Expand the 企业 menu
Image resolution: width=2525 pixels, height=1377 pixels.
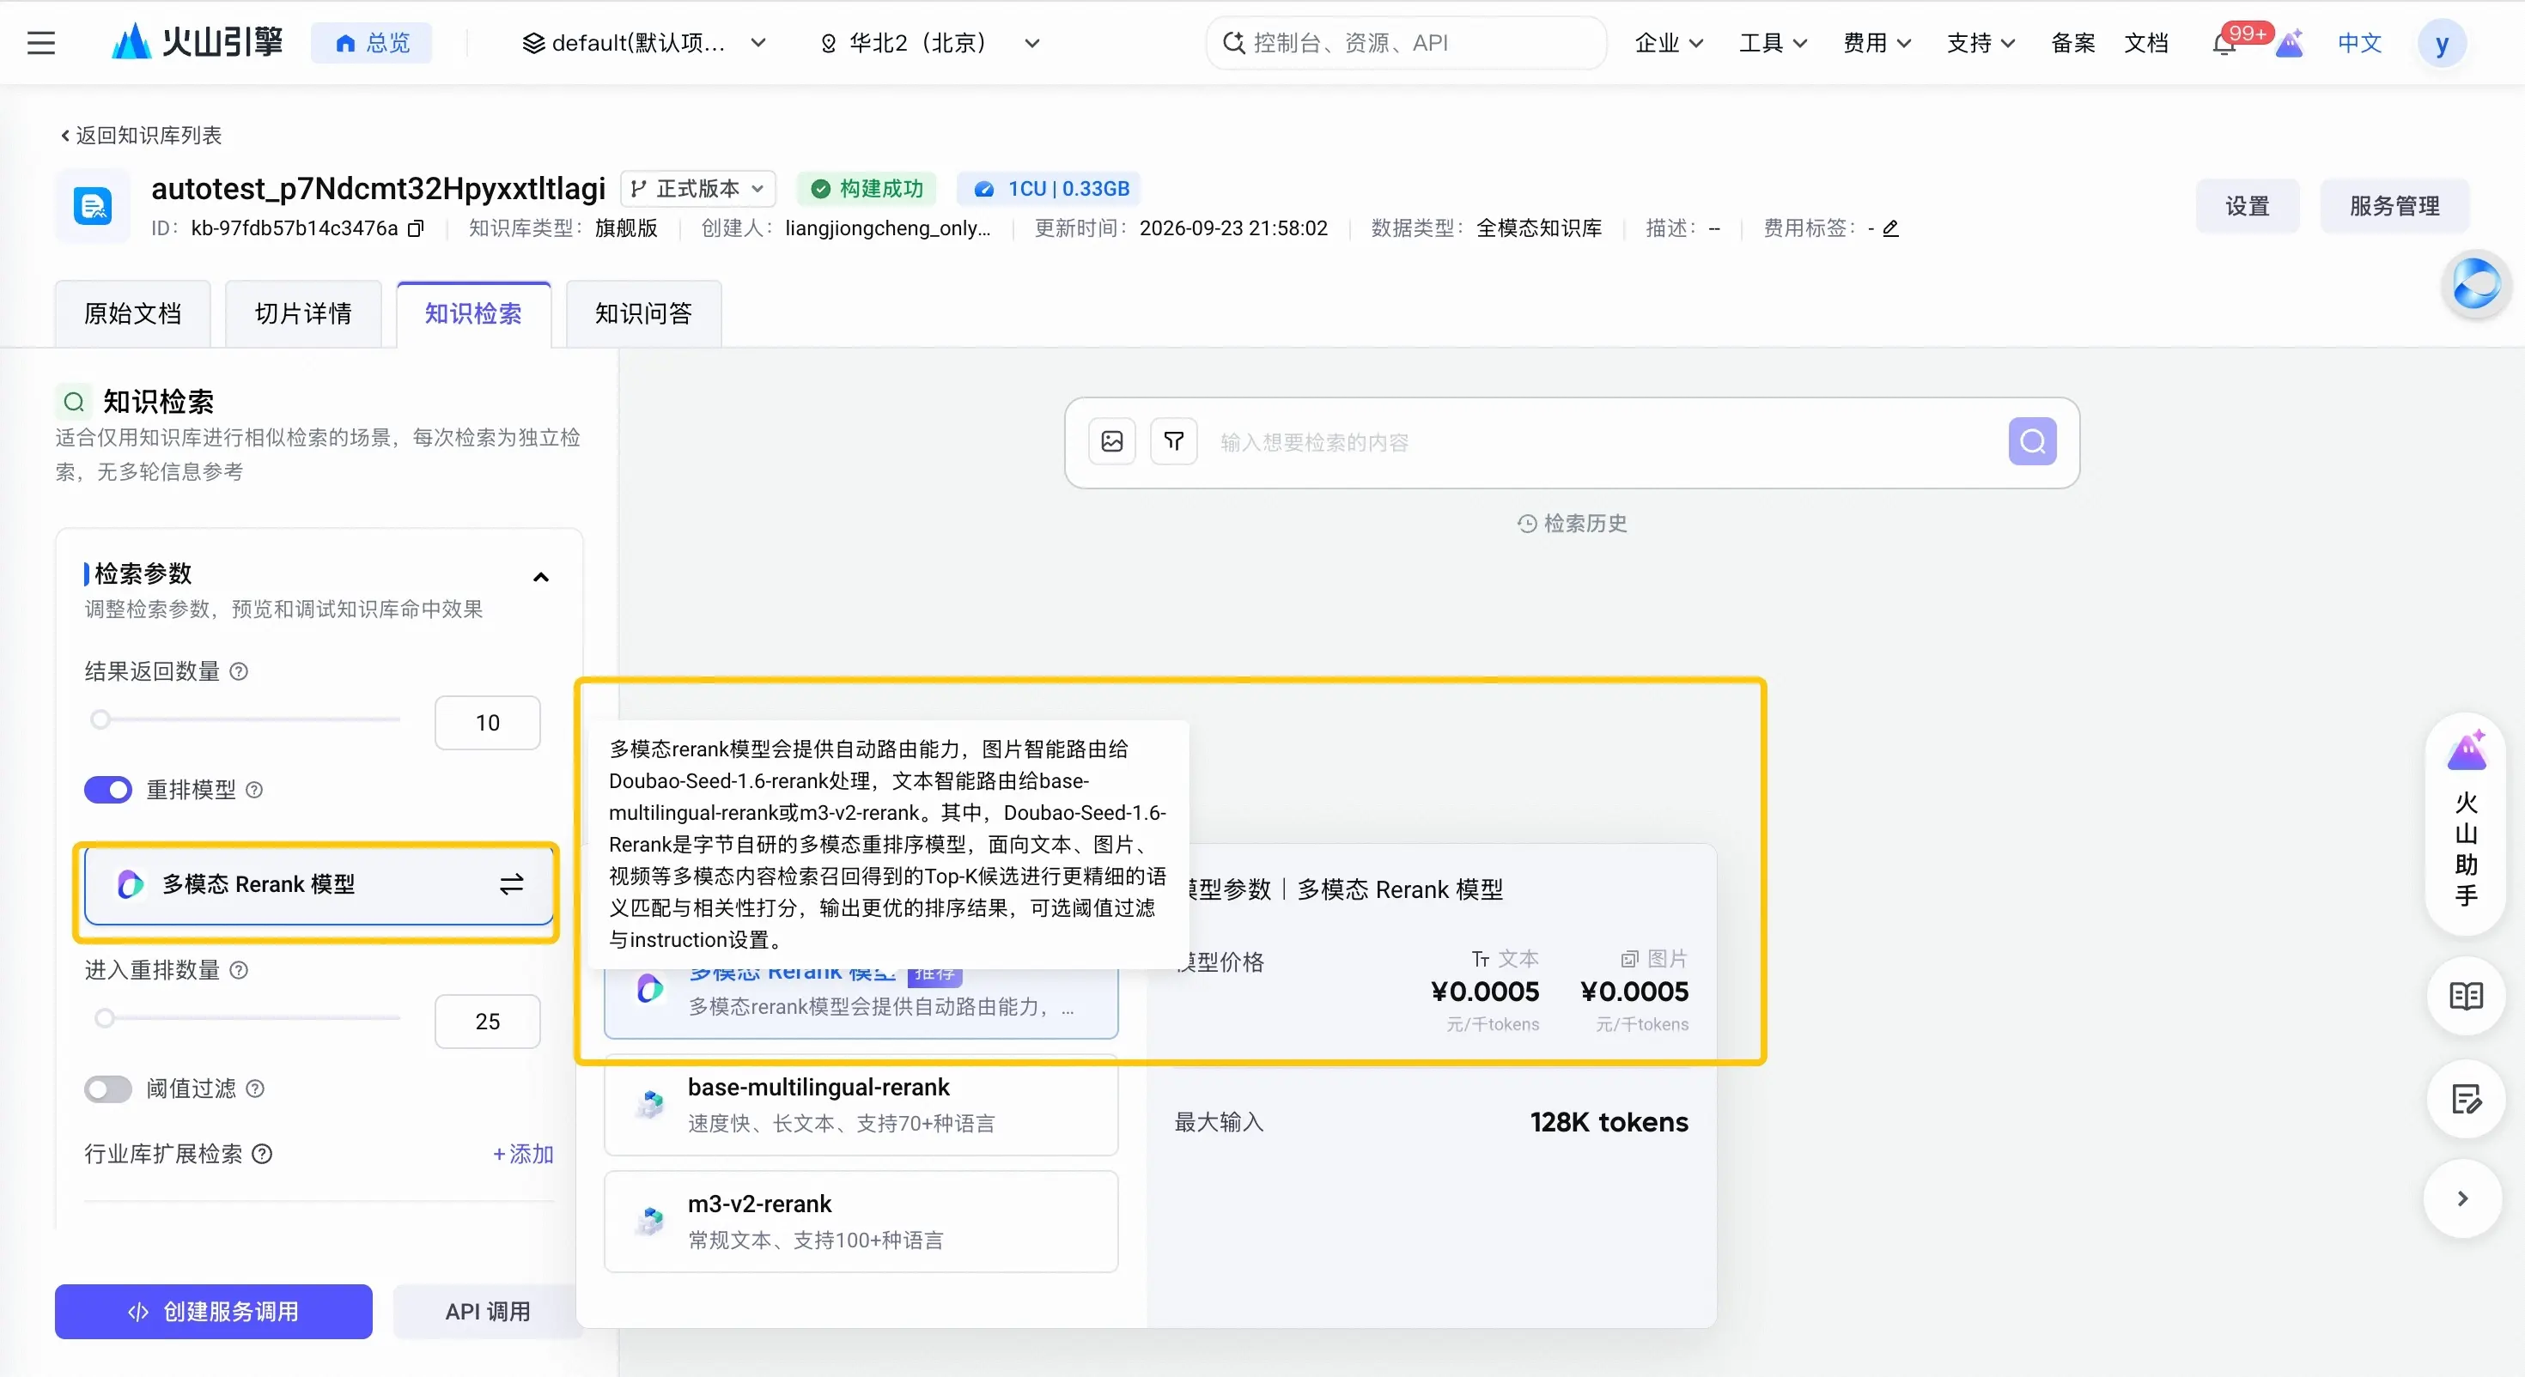click(1668, 43)
